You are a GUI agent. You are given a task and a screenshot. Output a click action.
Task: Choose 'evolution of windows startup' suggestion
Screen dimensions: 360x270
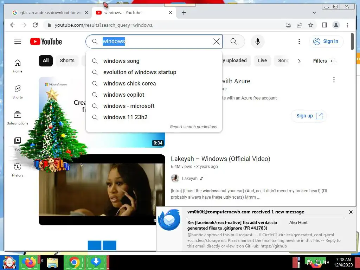pos(154,72)
